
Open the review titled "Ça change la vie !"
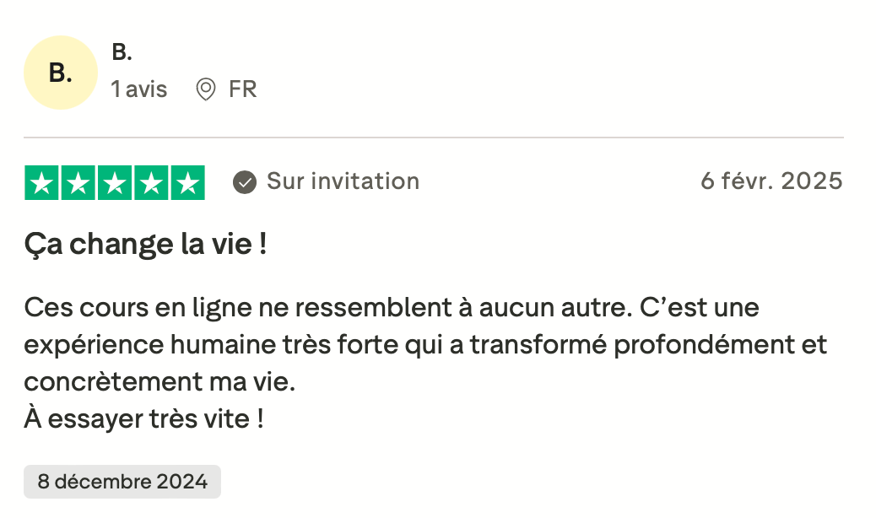[x=145, y=245]
